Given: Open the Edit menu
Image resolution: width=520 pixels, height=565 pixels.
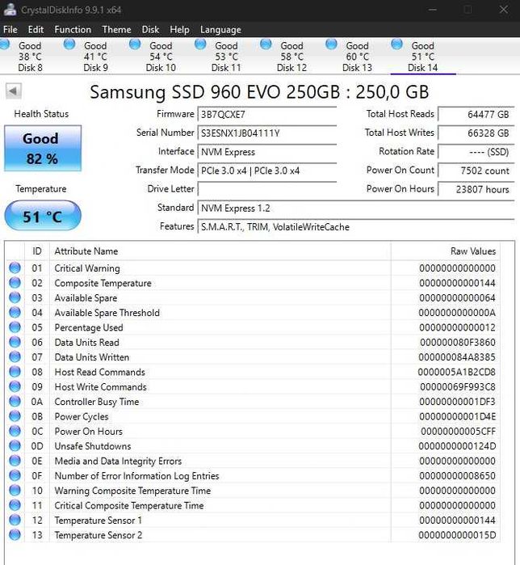Looking at the screenshot, I should coord(36,30).
